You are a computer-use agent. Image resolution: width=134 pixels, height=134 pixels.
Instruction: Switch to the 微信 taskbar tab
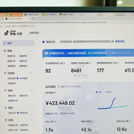click(x=12, y=15)
